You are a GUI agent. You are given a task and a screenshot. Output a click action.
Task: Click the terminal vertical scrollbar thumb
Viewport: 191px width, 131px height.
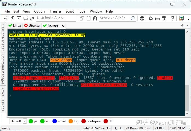(x=187, y=98)
